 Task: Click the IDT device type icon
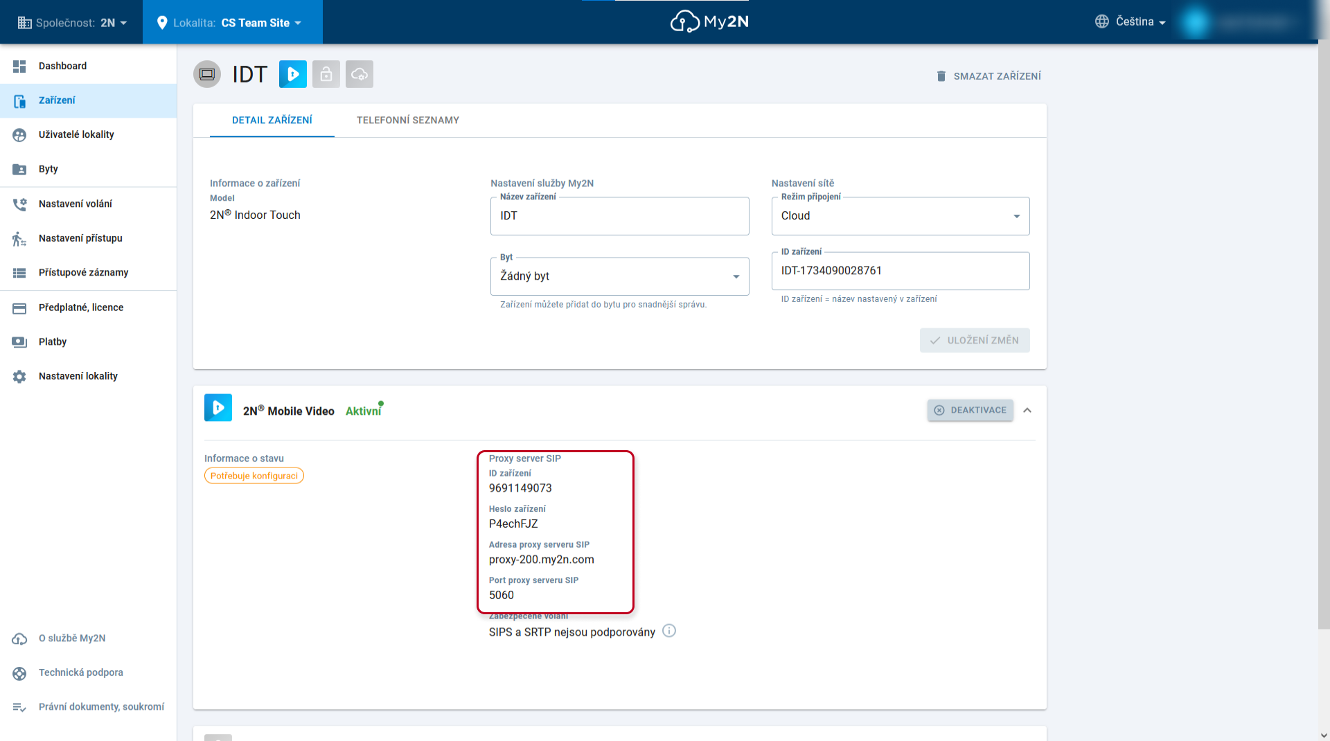point(207,74)
